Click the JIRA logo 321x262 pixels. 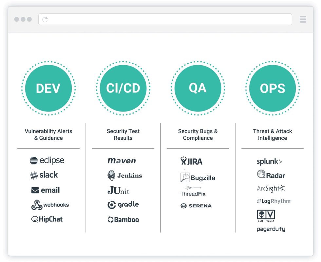192,161
